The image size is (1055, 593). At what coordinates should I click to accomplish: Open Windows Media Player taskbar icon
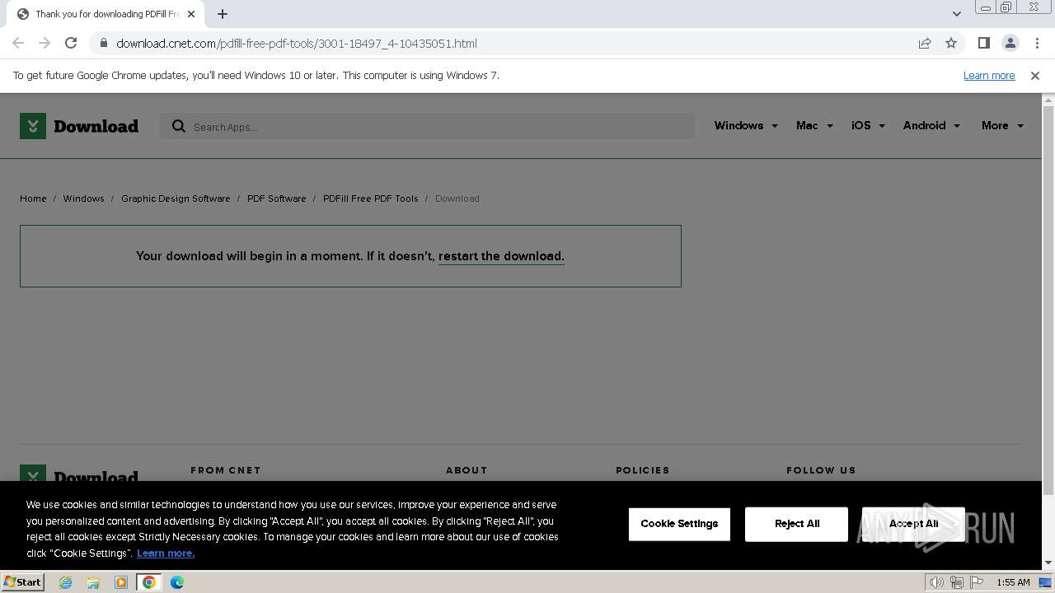121,582
